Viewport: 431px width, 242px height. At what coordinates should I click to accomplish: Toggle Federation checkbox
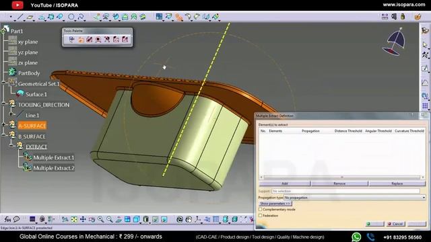261,216
